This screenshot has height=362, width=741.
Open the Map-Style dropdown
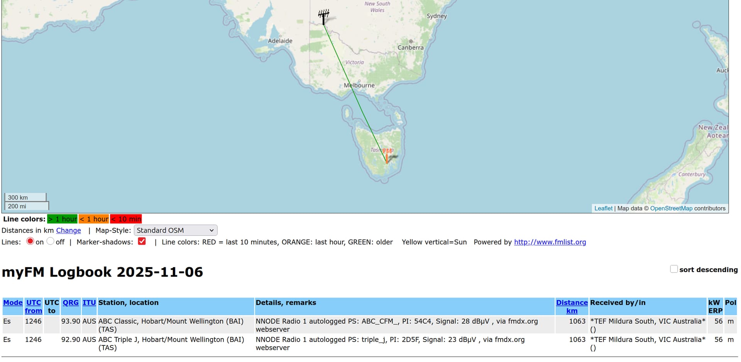pos(176,230)
